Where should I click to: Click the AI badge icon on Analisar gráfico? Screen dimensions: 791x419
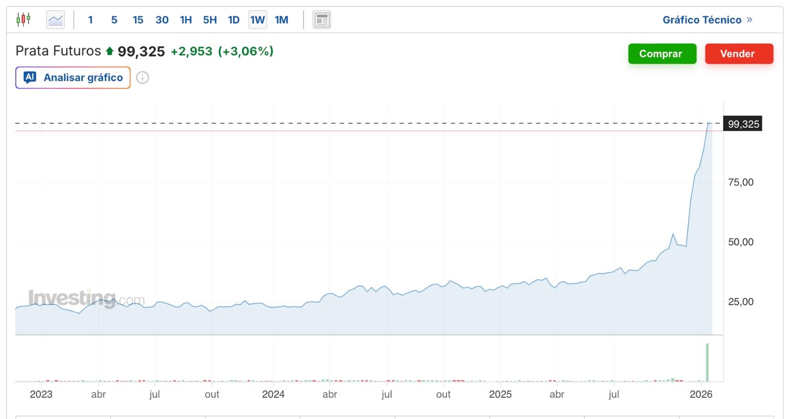pyautogui.click(x=30, y=77)
